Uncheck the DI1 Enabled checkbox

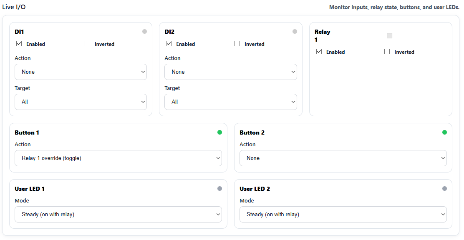click(19, 43)
